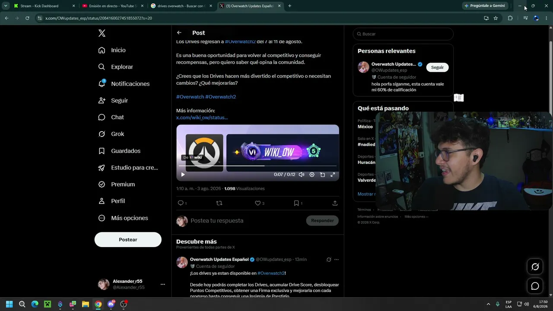Bookmark the post with the bookmark icon
The width and height of the screenshot is (553, 311).
(x=296, y=203)
